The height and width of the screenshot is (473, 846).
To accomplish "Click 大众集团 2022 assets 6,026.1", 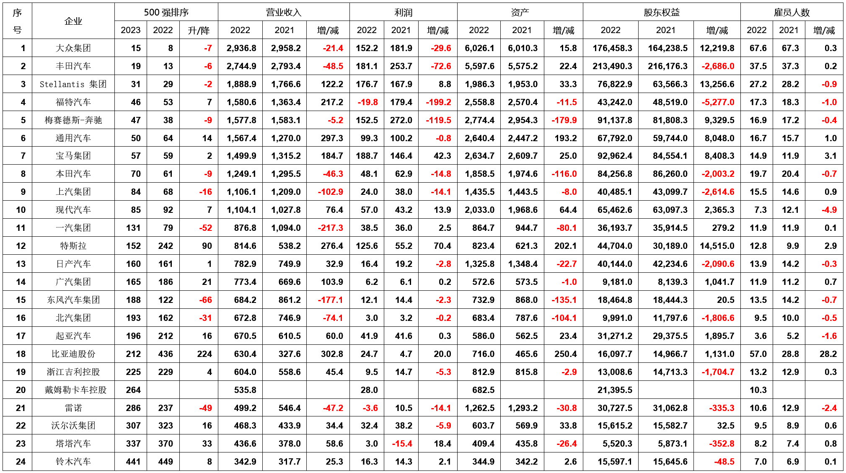I will coord(479,48).
